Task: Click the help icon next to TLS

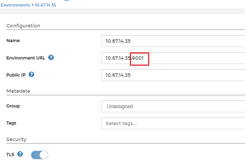Action: 20,154
